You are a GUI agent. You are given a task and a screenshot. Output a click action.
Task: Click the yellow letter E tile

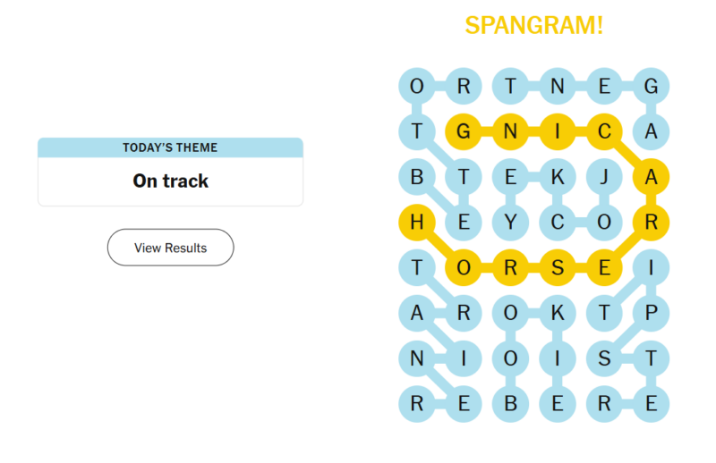tap(604, 268)
